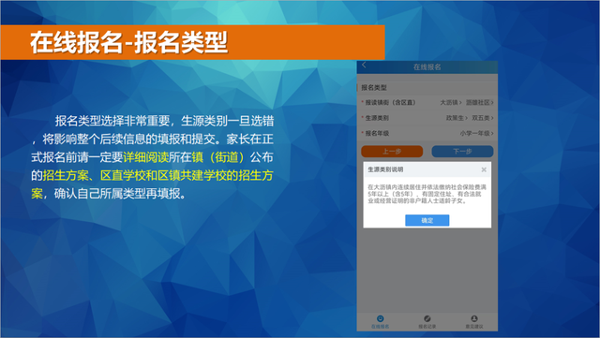
Task: Switch to the 意见建议 bottom tab
Action: point(474,322)
